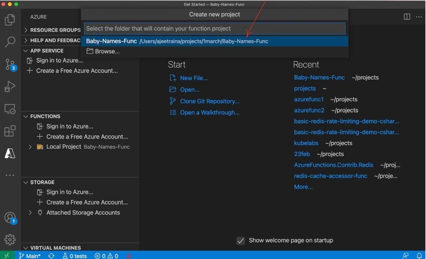Open the Accounts icon with notification badge
This screenshot has height=259, width=426.
[x=10, y=217]
